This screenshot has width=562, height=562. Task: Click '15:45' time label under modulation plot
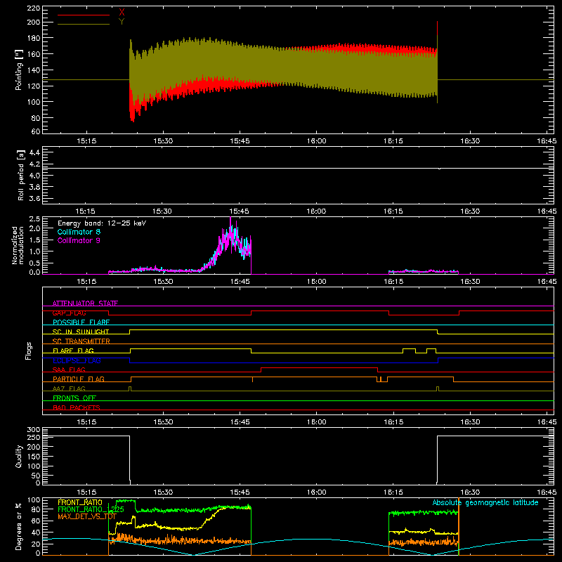point(240,282)
